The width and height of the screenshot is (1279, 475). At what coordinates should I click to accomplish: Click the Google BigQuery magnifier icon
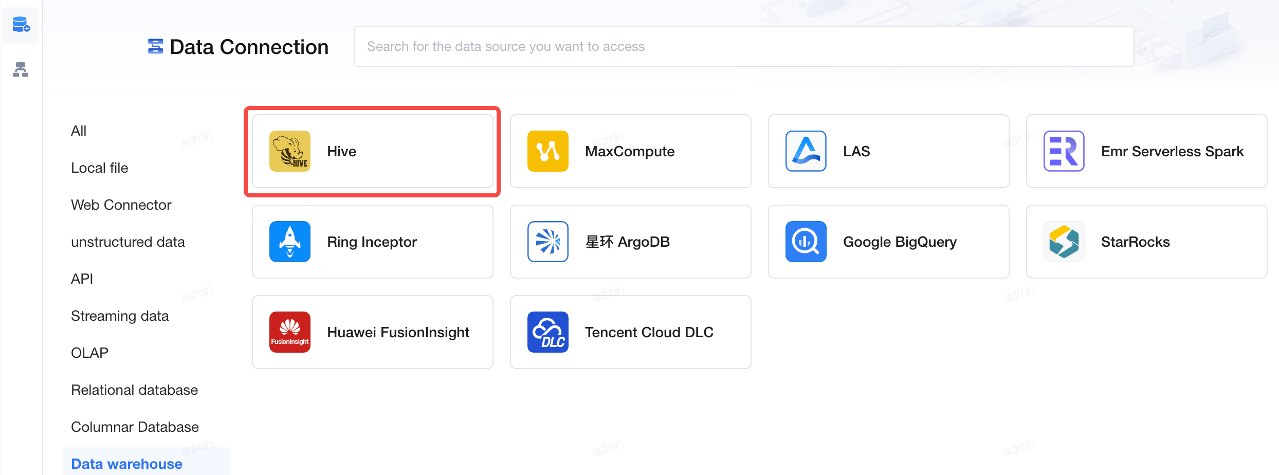806,242
